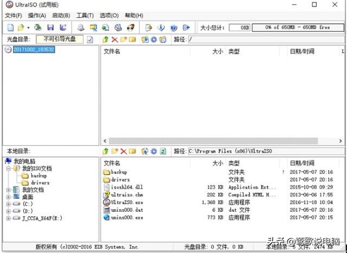This screenshot has width=347, height=253.
Task: Create new folder in the local directory toolbar
Action: [x=114, y=151]
